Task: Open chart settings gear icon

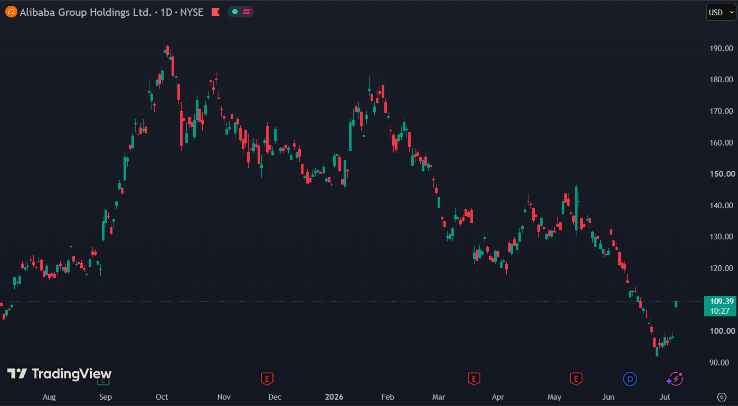Action: [722, 397]
